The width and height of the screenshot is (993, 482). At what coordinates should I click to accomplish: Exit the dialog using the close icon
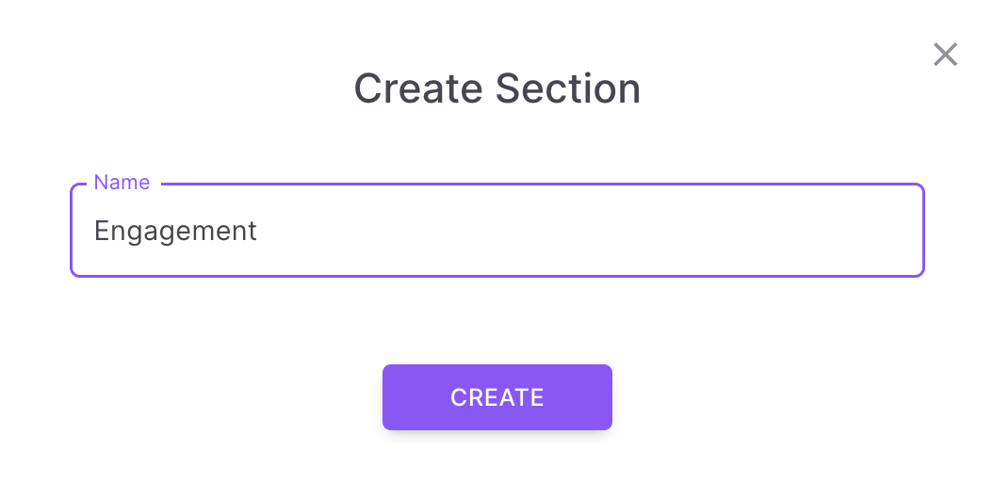945,55
